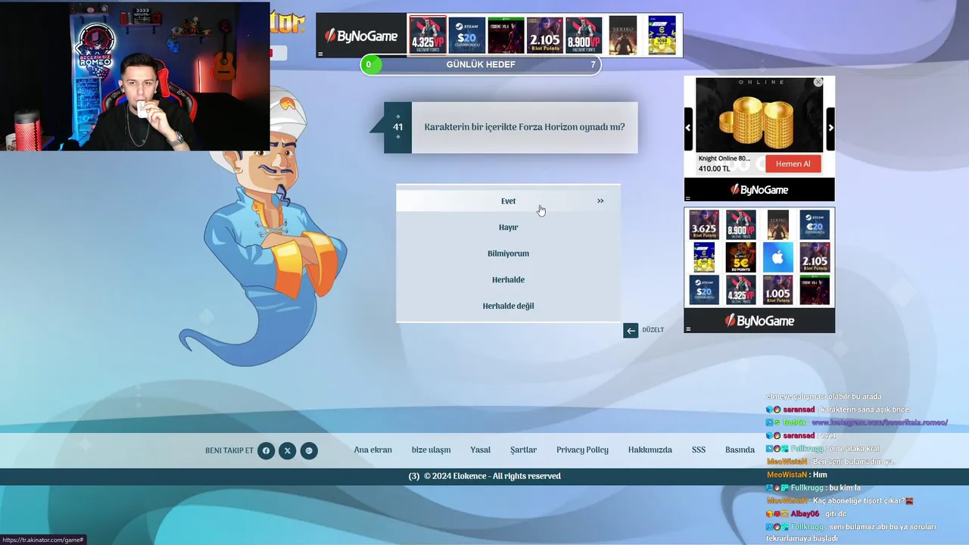Open the 8.900 VP tile in top banner
This screenshot has height=545, width=969.
point(584,35)
